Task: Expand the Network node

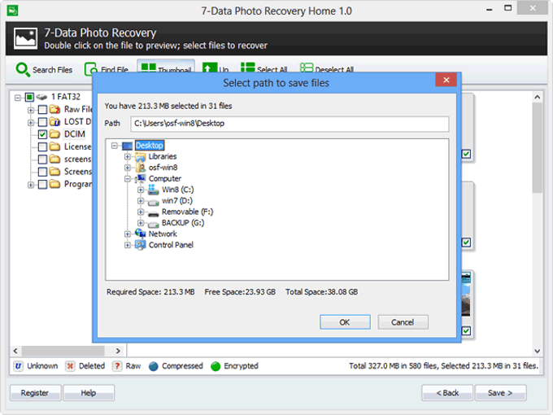Action: click(x=128, y=234)
